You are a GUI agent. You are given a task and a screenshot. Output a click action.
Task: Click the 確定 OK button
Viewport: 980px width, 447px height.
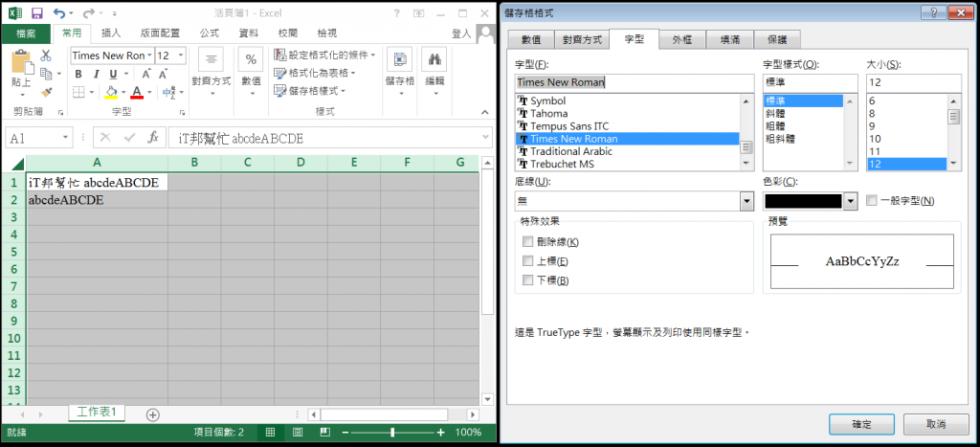(x=862, y=424)
